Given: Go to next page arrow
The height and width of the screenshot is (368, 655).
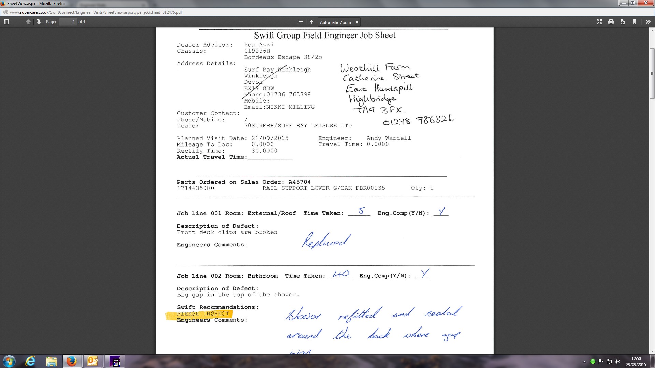Looking at the screenshot, I should tap(39, 22).
